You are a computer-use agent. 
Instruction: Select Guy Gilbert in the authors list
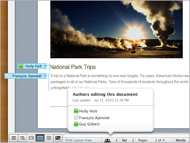point(89,124)
